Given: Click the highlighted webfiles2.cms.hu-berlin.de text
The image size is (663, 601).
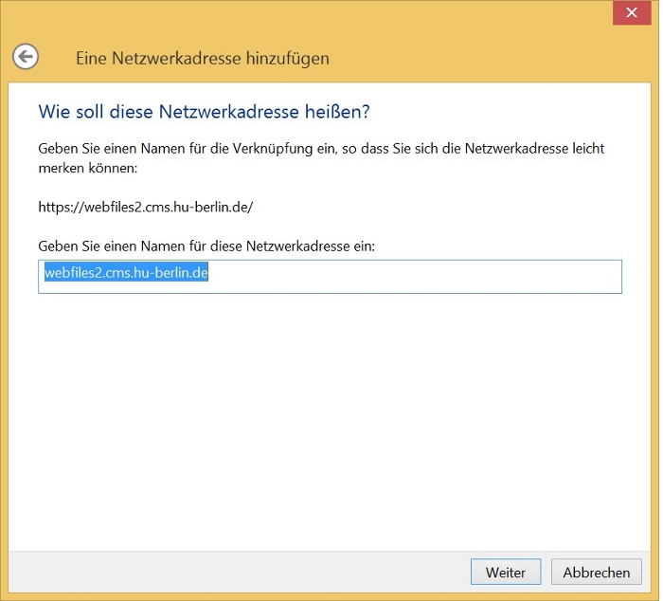Looking at the screenshot, I should (126, 273).
